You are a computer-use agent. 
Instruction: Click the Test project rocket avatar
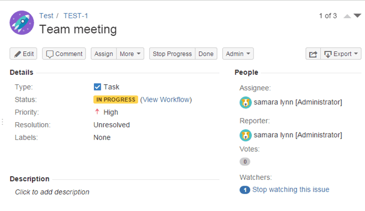[22, 23]
